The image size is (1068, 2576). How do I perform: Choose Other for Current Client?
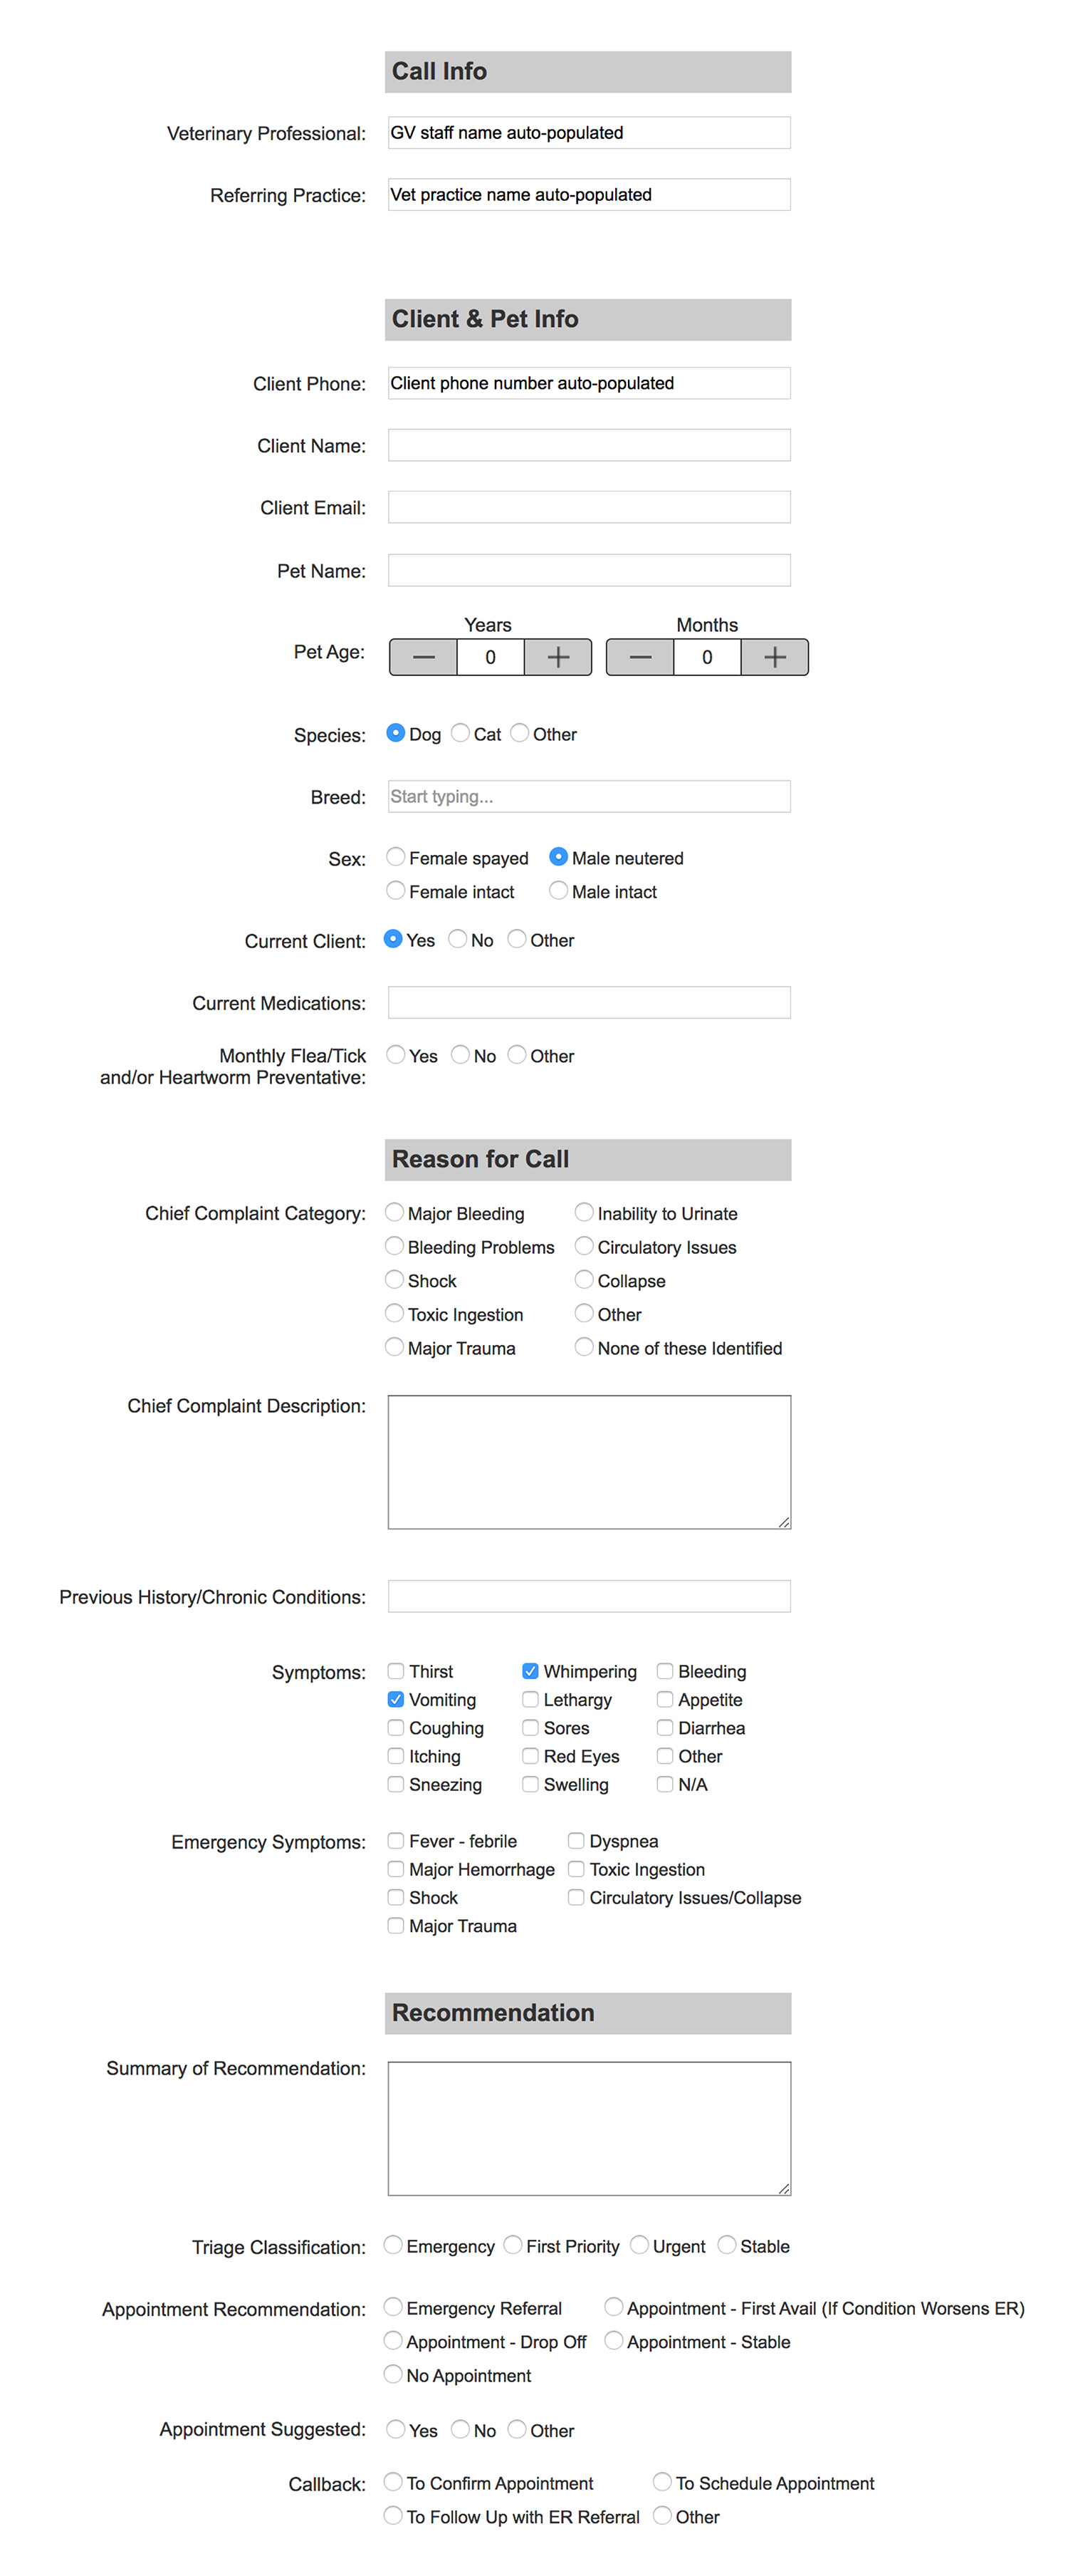(516, 939)
